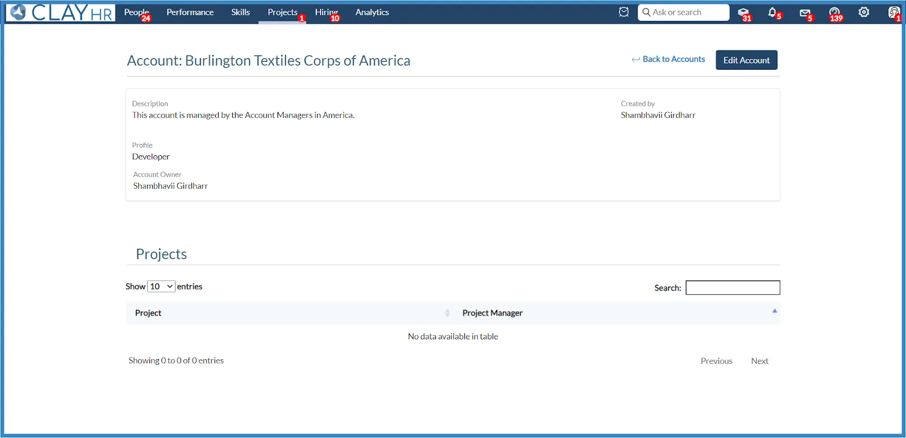Image resolution: width=906 pixels, height=438 pixels.
Task: Open the notifications bell icon
Action: pyautogui.click(x=772, y=12)
